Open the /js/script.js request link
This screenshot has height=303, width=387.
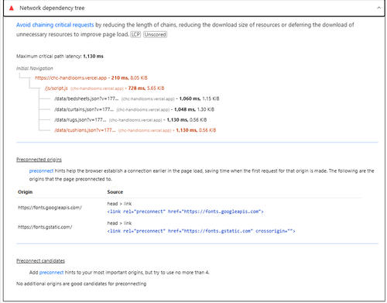(x=57, y=88)
